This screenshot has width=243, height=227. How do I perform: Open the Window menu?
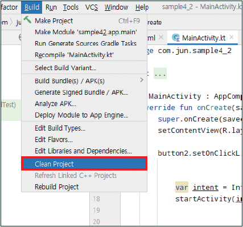(x=116, y=7)
